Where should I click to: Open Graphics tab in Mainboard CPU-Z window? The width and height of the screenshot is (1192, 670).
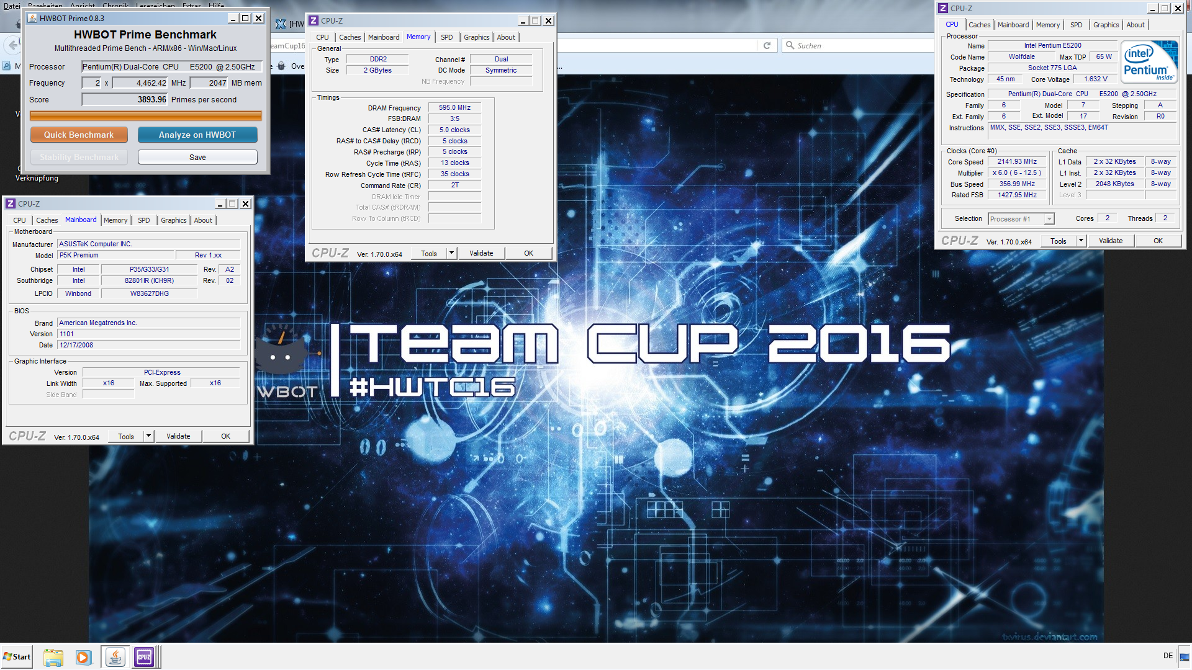(174, 220)
